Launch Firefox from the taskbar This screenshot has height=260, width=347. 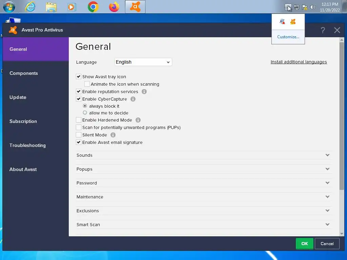114,7
